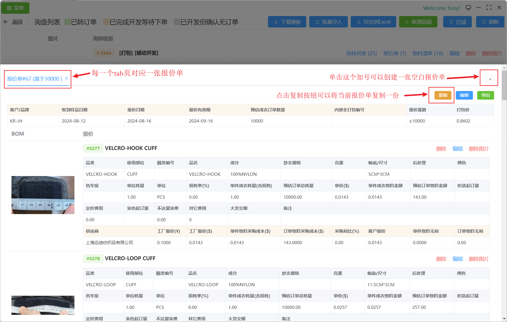The height and width of the screenshot is (322, 507).
Task: Click the 供样列表 (25) link
Action: [x=361, y=54]
